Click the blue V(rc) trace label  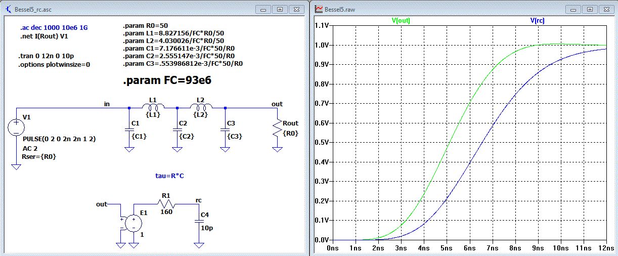[537, 21]
